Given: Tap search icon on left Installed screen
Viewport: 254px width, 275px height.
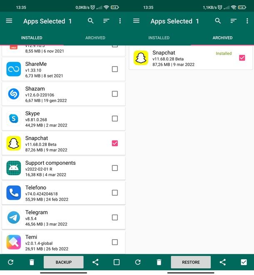Looking at the screenshot, I should click(x=91, y=21).
